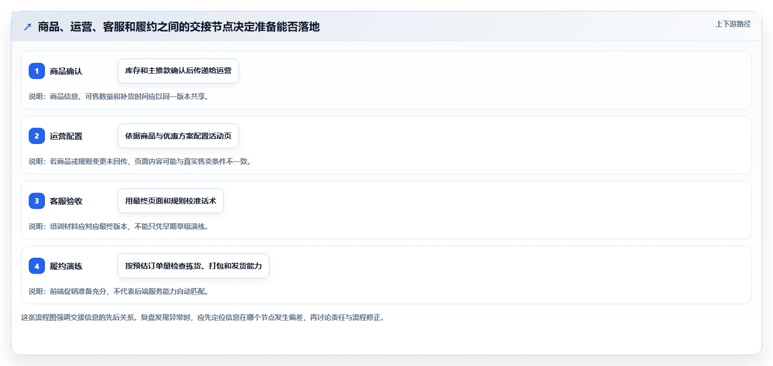Click step number badge 3
This screenshot has height=366, width=773.
coord(37,201)
